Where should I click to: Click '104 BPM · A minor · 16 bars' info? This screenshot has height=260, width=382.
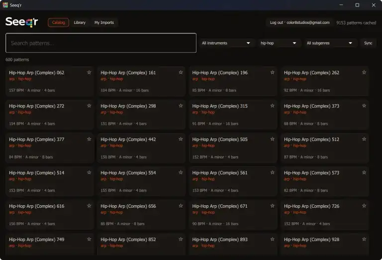pos(124,90)
